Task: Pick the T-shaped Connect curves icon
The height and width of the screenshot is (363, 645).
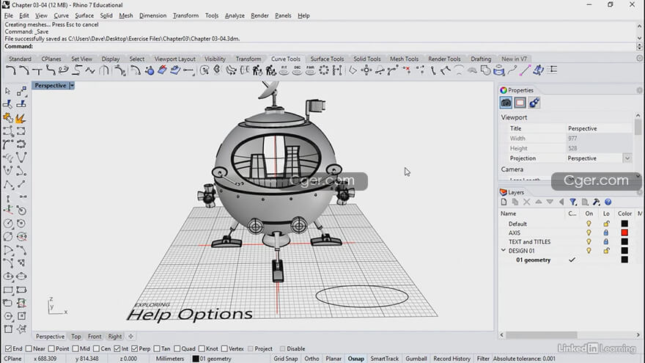Action: (37, 70)
